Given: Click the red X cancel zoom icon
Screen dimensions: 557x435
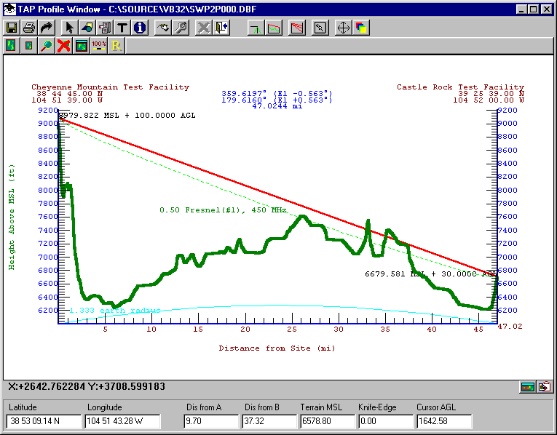Looking at the screenshot, I should (64, 45).
